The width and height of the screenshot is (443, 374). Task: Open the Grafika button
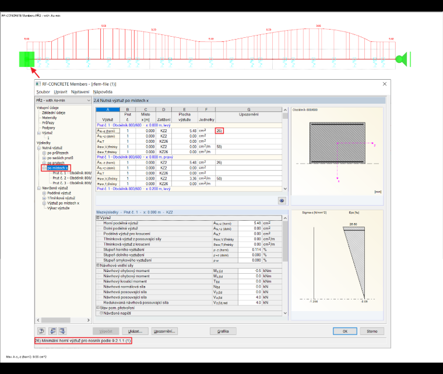pyautogui.click(x=223, y=331)
